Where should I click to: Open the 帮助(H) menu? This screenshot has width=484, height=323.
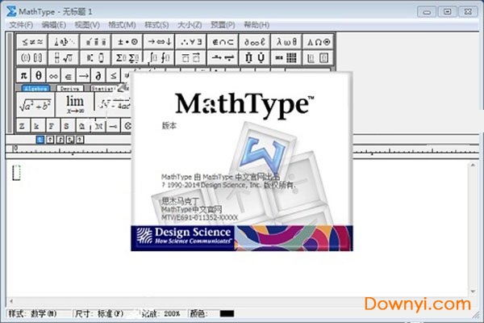coord(257,25)
